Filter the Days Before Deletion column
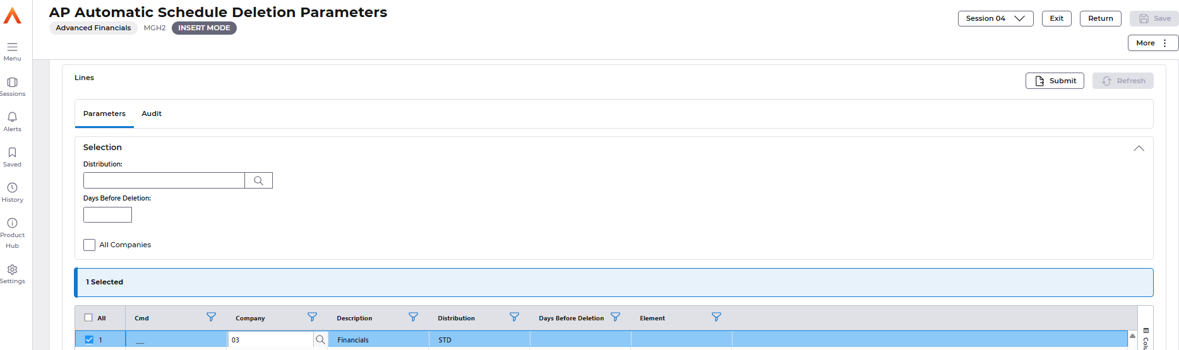Image resolution: width=1179 pixels, height=350 pixels. (x=615, y=317)
